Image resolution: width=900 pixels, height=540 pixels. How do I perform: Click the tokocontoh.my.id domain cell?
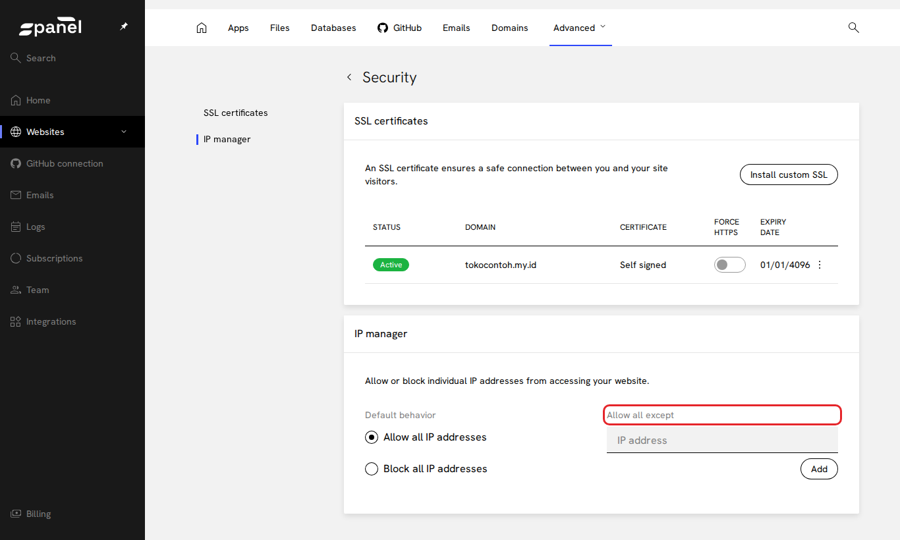pyautogui.click(x=501, y=265)
